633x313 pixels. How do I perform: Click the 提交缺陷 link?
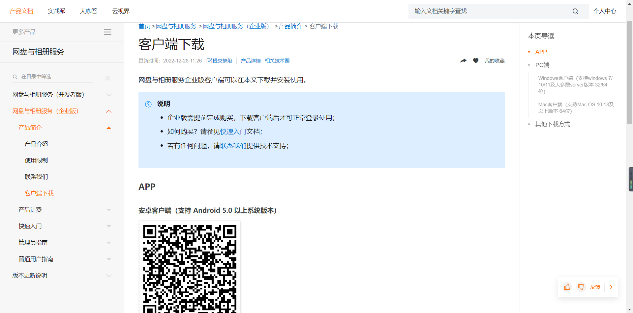click(220, 61)
